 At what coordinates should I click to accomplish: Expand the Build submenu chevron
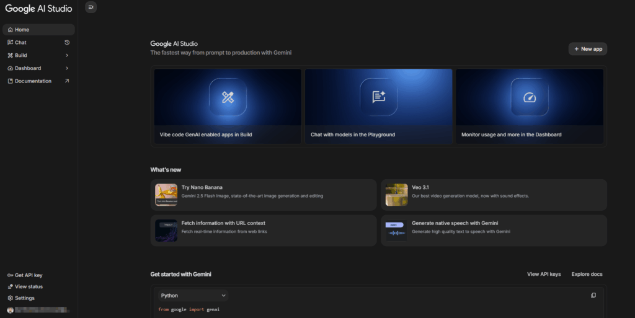point(67,56)
